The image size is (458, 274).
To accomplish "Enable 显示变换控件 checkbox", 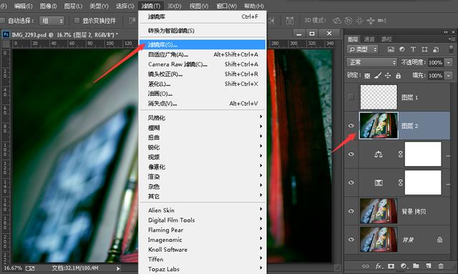I will pyautogui.click(x=77, y=21).
